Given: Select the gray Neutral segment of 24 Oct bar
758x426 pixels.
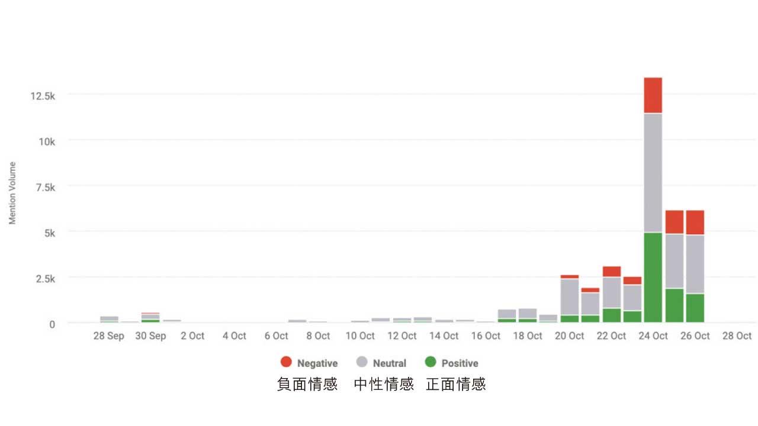Looking at the screenshot, I should click(653, 173).
